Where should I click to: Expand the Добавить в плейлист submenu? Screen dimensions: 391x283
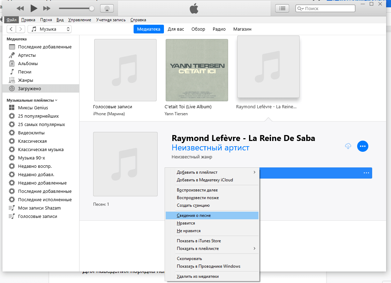[212, 172]
